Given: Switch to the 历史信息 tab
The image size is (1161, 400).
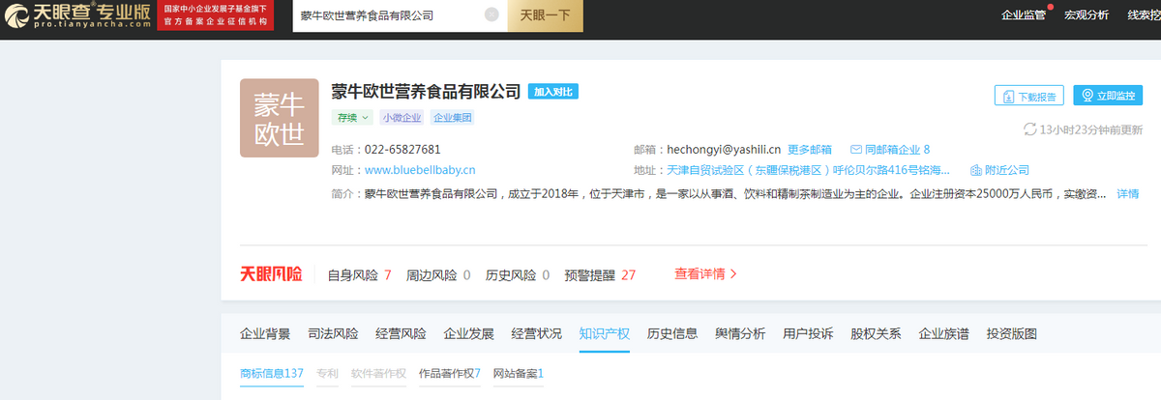Looking at the screenshot, I should 672,334.
